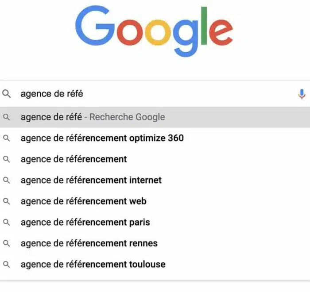Choose 'agence de référencement optimize 360' suggestion
The image size is (310, 292).
pyautogui.click(x=102, y=138)
